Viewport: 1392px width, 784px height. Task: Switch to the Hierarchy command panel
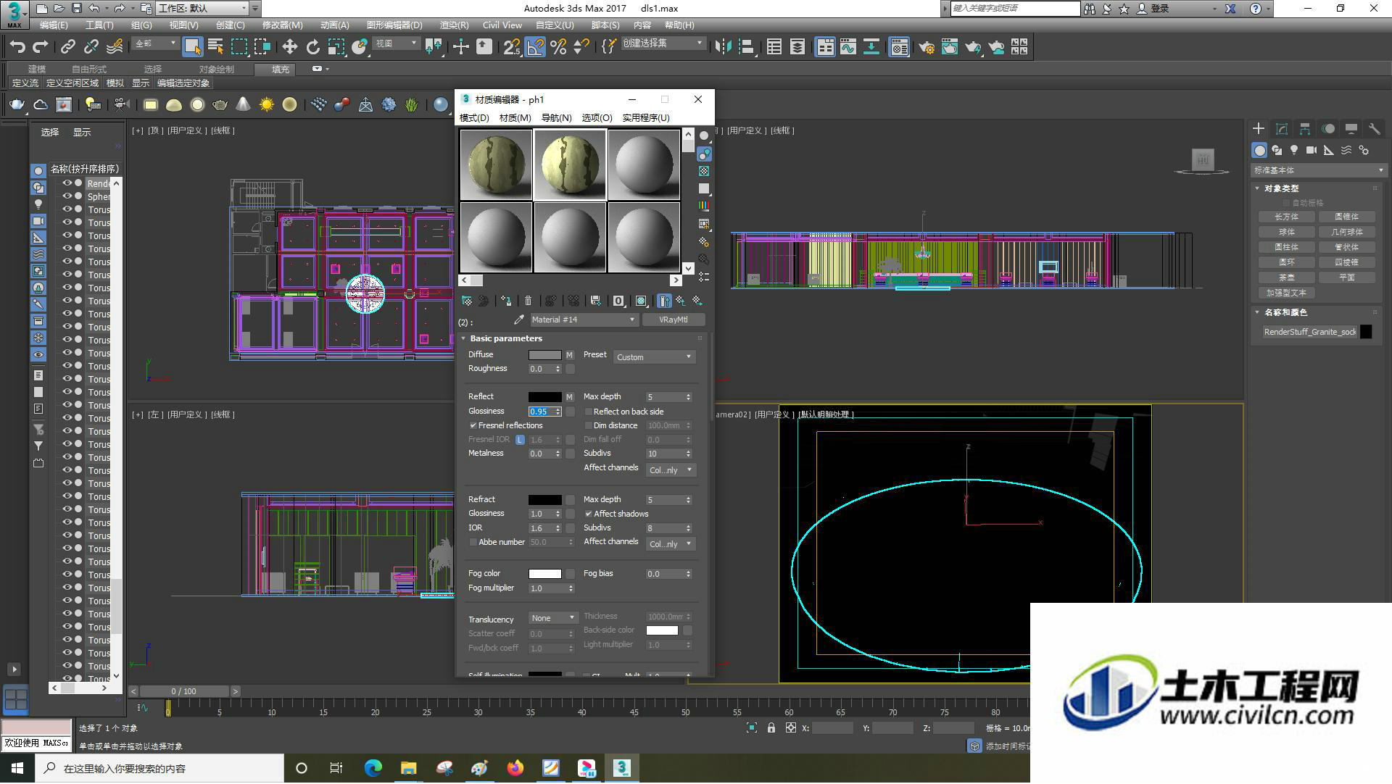click(1305, 128)
